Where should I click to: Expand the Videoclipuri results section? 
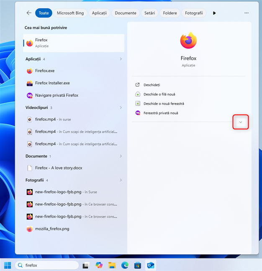tap(121, 107)
